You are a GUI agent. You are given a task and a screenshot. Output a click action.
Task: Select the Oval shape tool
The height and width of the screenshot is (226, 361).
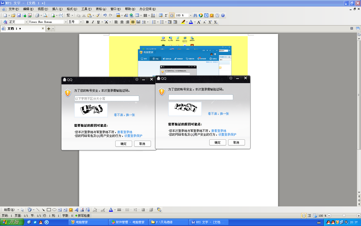click(54, 210)
